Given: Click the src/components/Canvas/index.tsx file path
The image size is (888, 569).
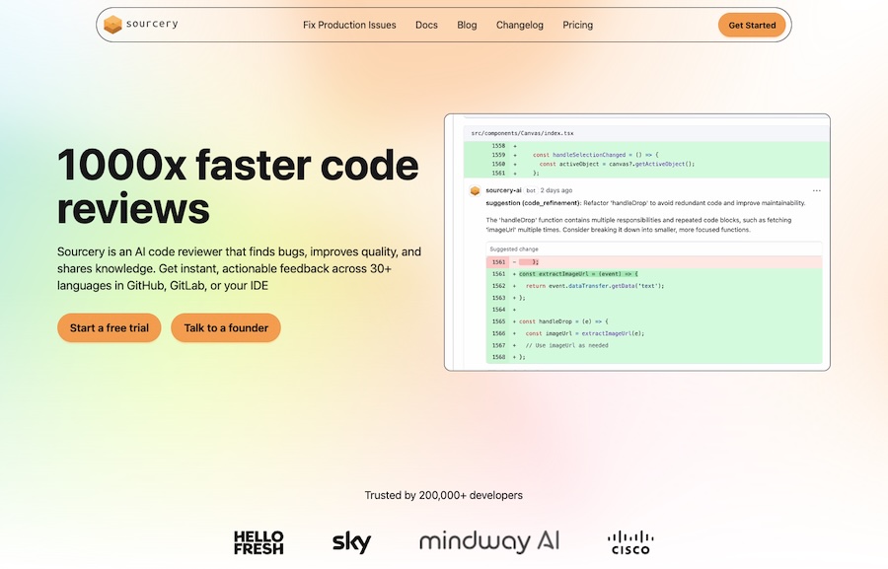Looking at the screenshot, I should (x=522, y=132).
